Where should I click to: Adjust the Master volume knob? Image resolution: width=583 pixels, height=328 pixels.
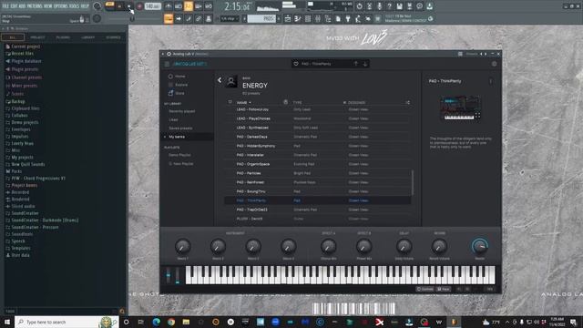click(x=480, y=246)
